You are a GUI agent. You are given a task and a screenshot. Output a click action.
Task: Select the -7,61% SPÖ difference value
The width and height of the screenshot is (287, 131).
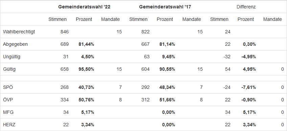click(248, 88)
